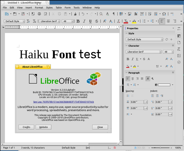Open sidebar Styles deck
184x151 pixels.
pos(179,49)
